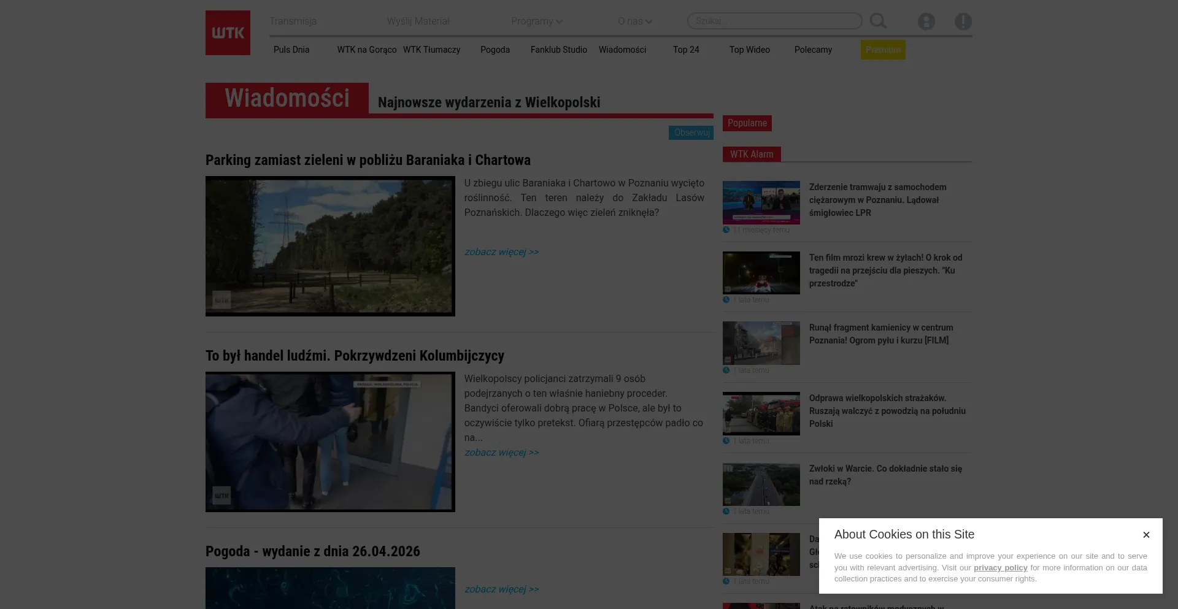Open WTK na Gorąco section
Image resolution: width=1178 pixels, height=609 pixels.
pos(366,50)
